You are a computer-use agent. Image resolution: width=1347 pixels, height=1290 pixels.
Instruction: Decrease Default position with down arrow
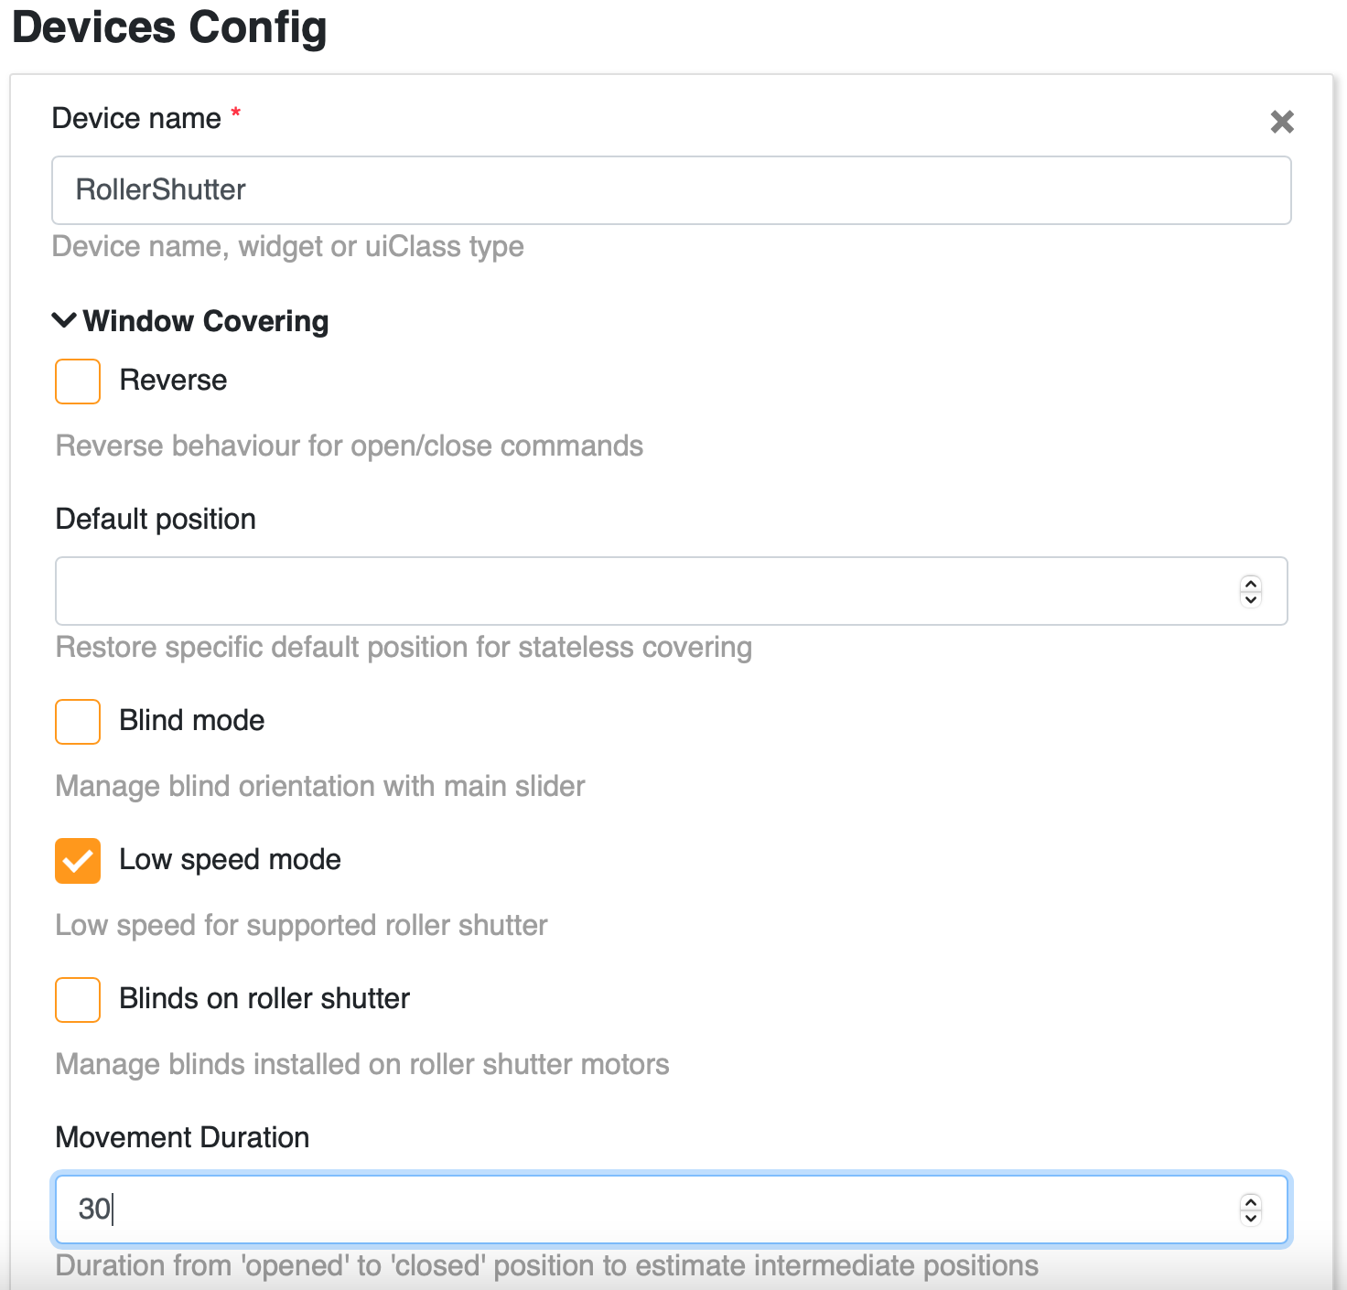[1251, 599]
